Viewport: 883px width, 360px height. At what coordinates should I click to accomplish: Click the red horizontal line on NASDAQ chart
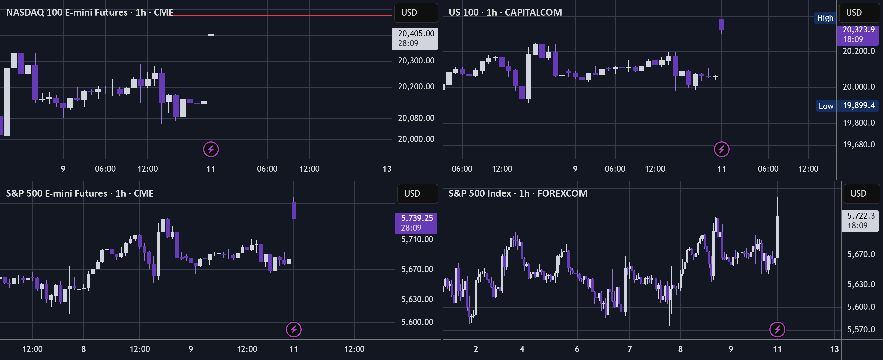281,16
